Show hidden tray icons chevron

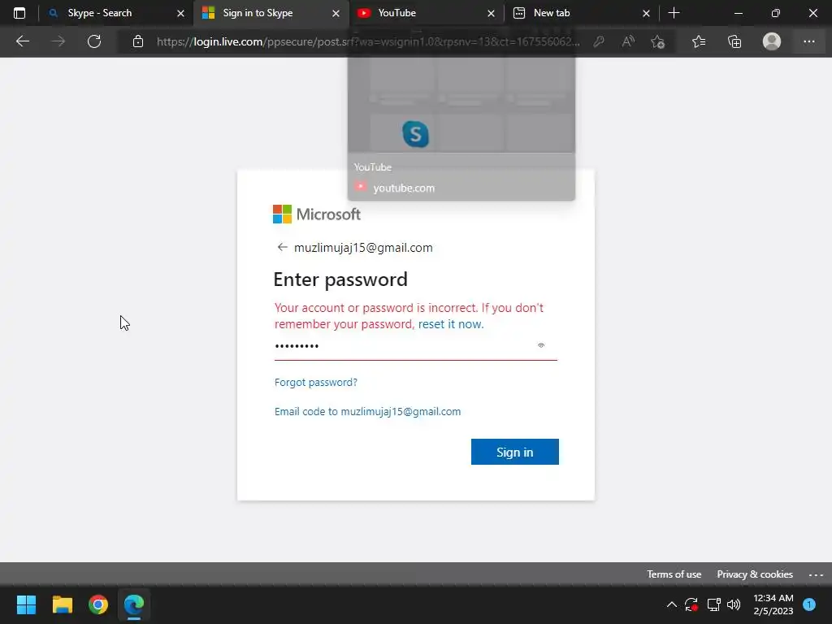coord(671,604)
